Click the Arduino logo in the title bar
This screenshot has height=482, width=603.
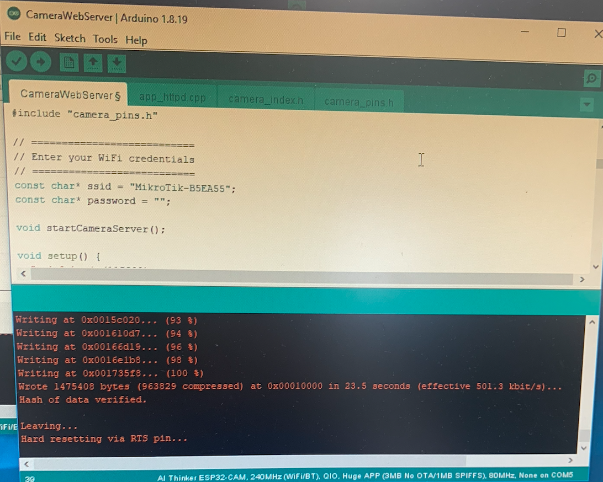[13, 14]
